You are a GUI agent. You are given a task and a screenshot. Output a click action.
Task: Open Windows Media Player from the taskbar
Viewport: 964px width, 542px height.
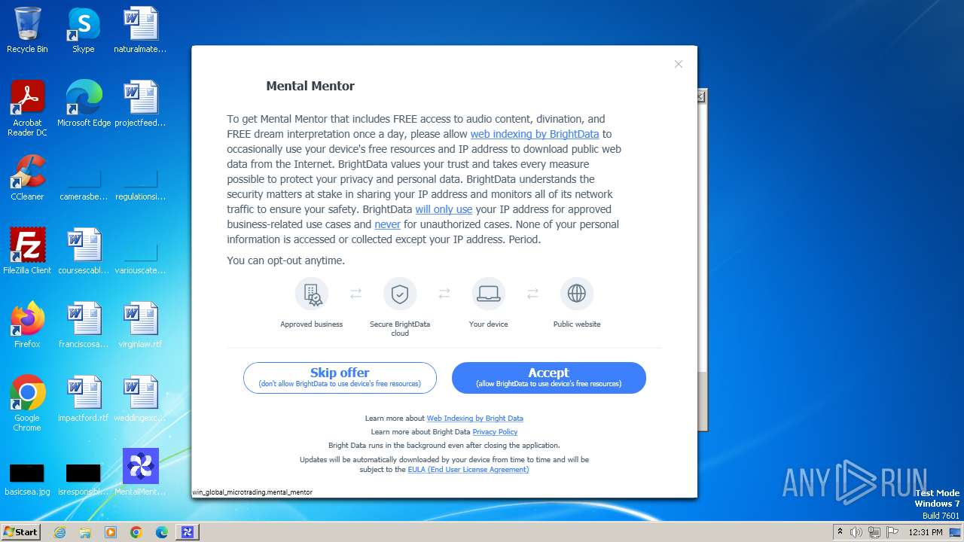(x=111, y=532)
